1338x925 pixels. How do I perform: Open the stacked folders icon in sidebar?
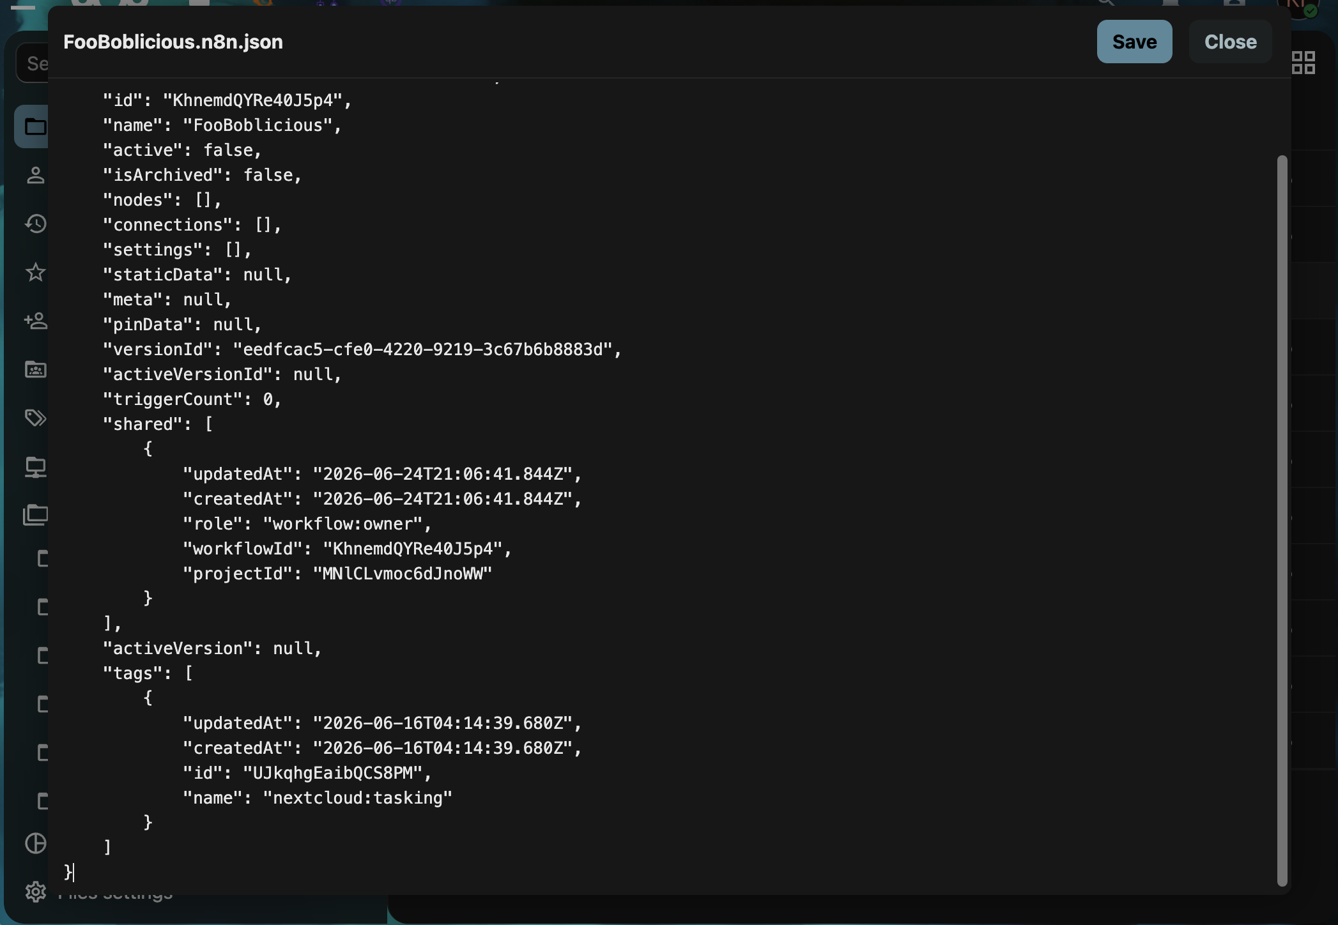tap(35, 515)
